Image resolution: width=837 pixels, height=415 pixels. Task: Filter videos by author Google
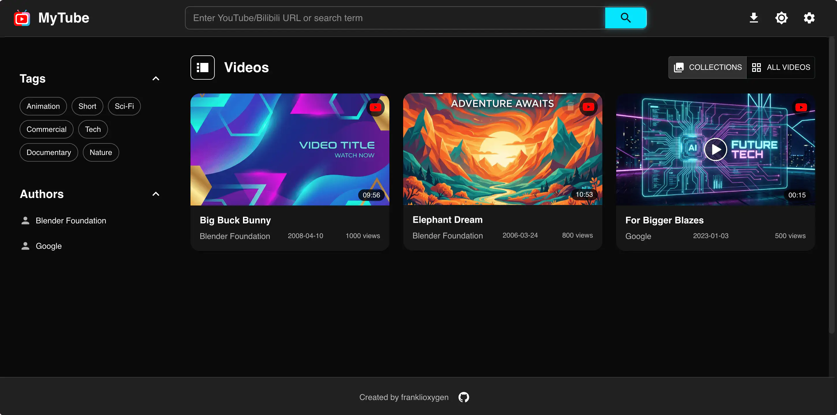[48, 246]
